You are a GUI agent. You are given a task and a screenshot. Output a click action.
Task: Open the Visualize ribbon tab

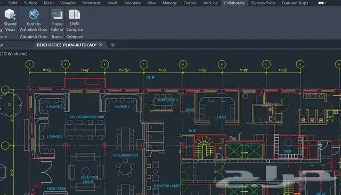68,3
